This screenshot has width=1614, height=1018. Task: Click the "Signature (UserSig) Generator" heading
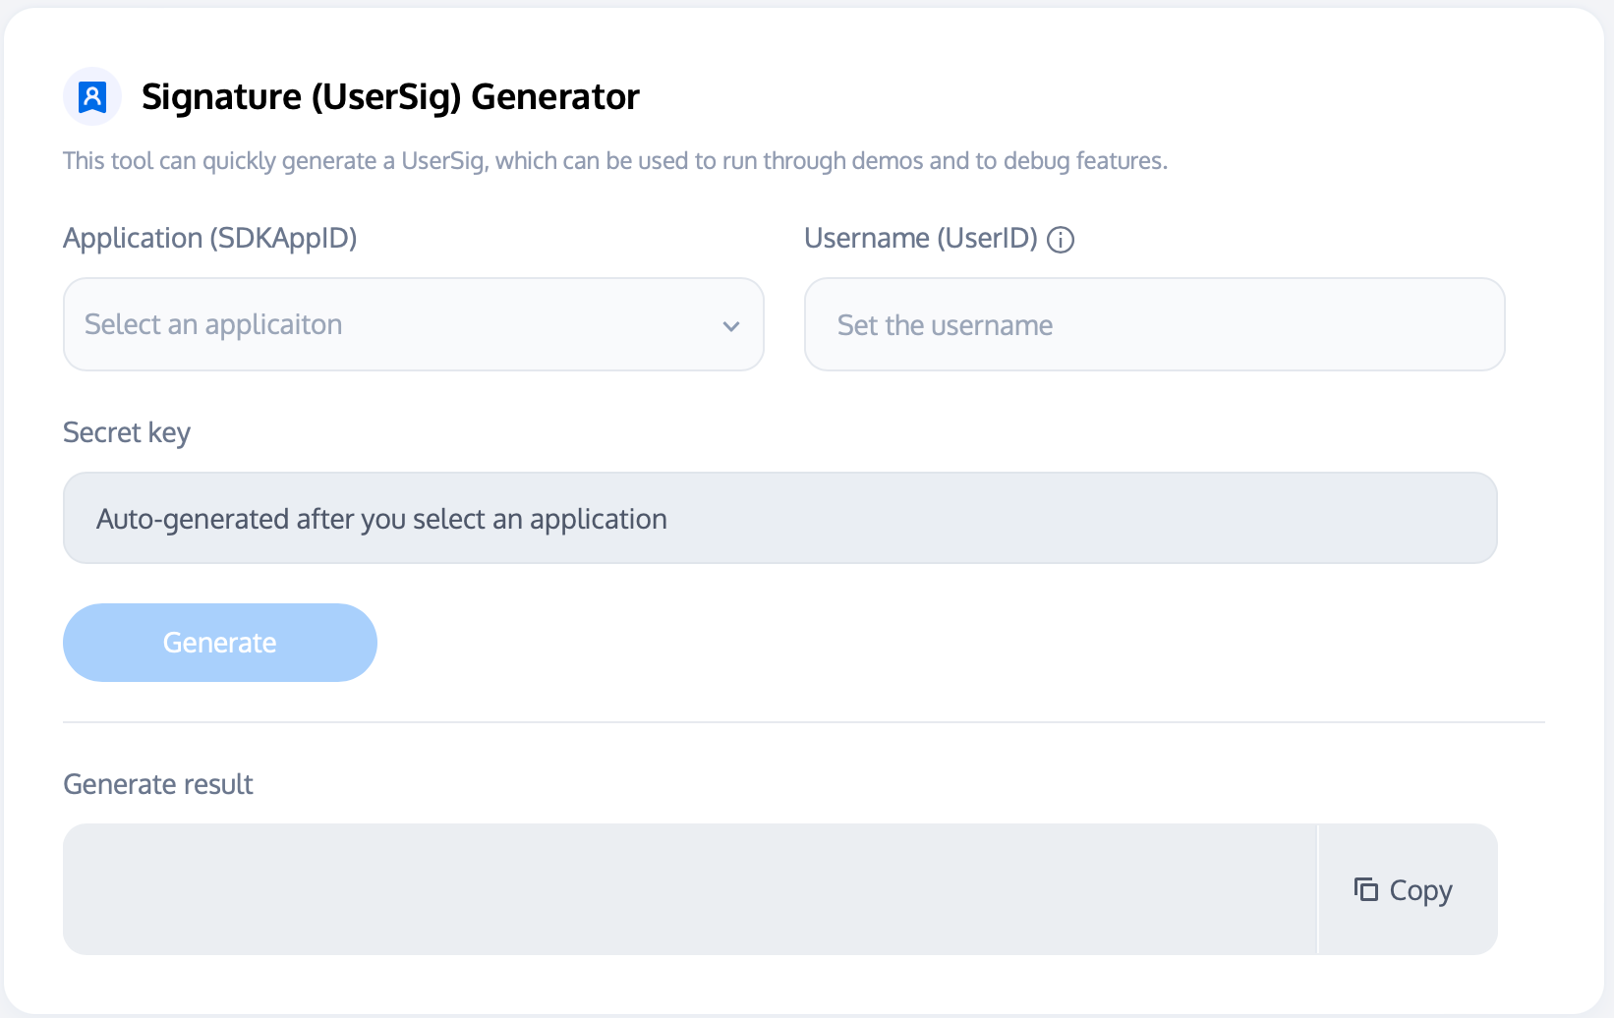pyautogui.click(x=390, y=96)
